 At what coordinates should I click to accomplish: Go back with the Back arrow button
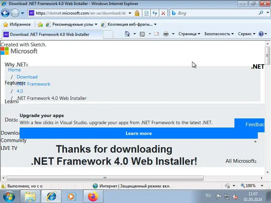click(5, 13)
